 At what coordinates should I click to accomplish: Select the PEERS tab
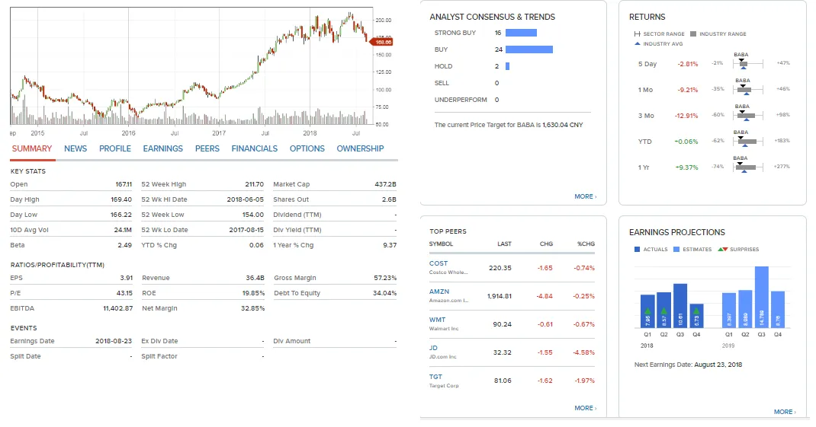[x=207, y=148]
